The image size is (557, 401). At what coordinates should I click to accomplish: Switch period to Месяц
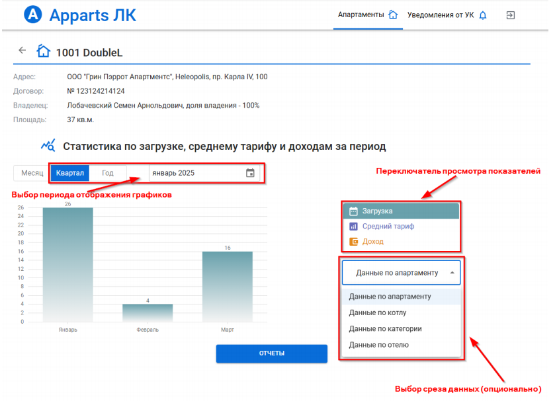click(32, 173)
